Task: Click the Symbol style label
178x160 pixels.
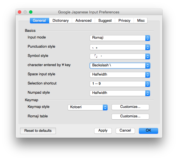Action: pos(38,56)
